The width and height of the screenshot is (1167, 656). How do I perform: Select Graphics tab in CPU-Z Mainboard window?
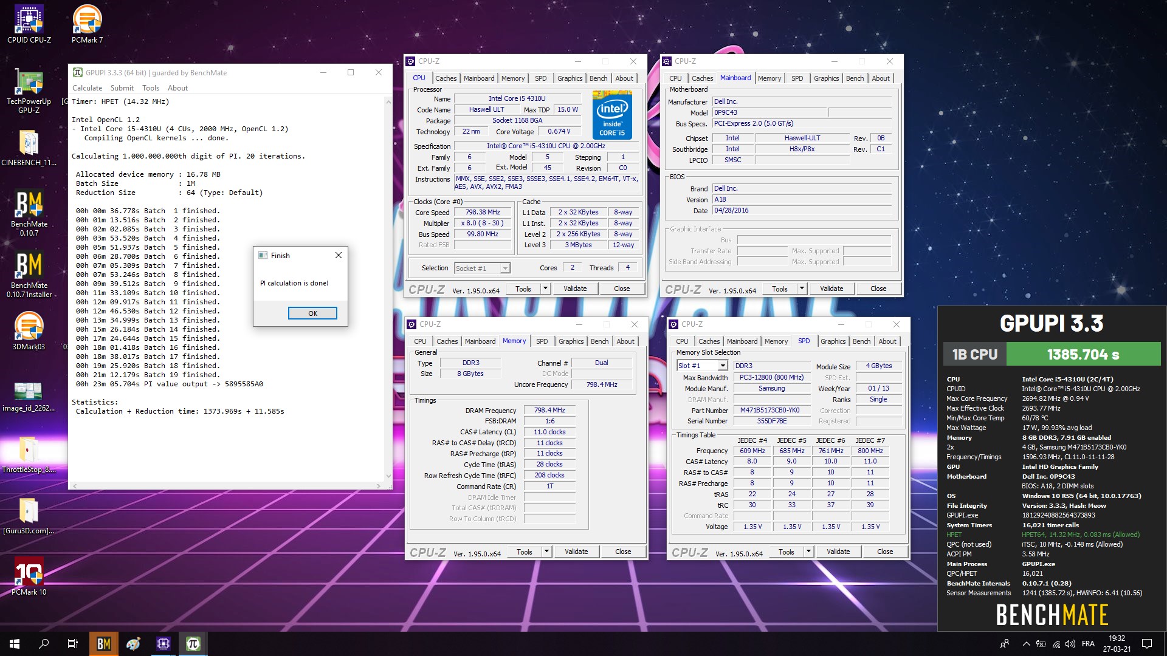pos(826,78)
